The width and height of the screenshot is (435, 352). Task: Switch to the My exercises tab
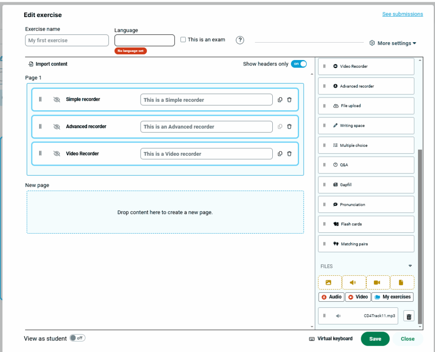click(x=392, y=297)
